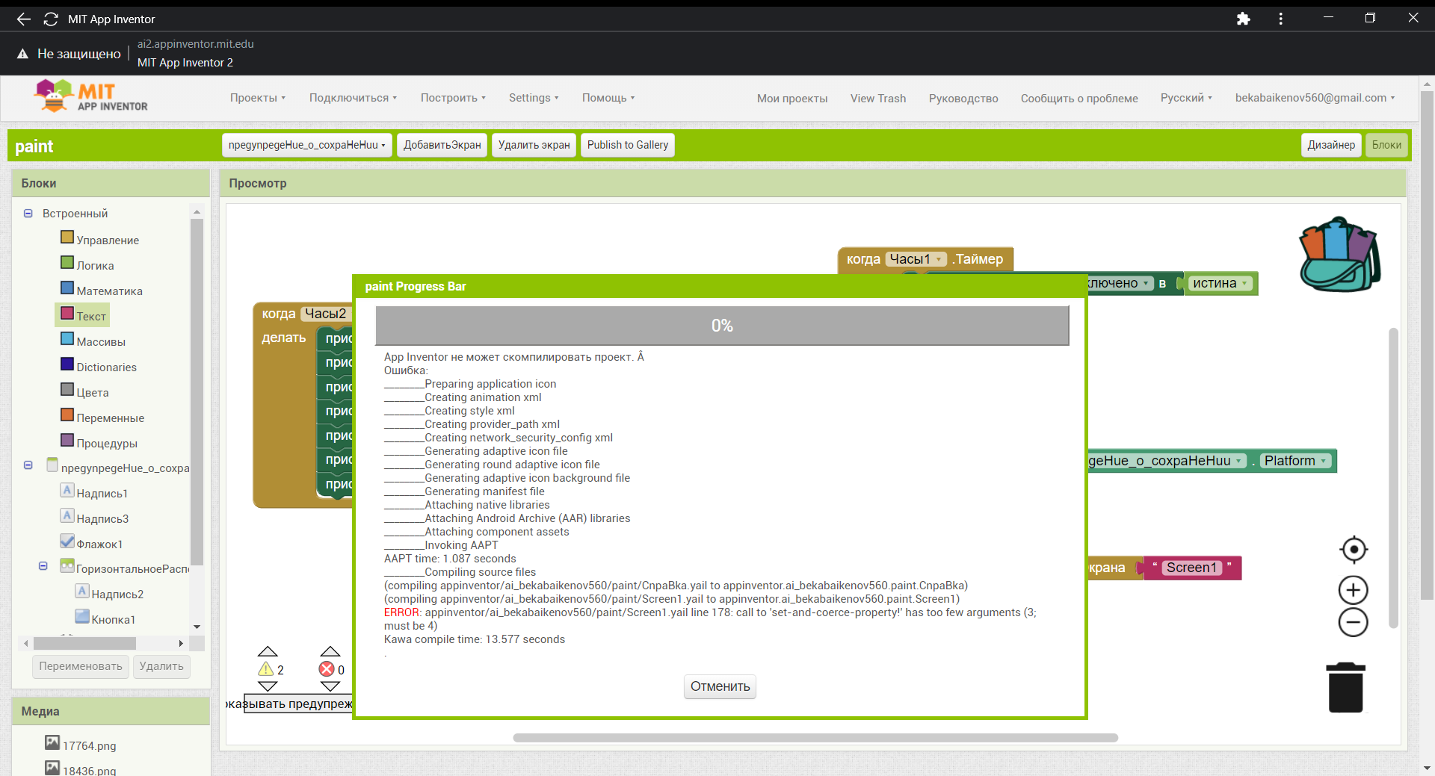Open the screen selector dropdown
This screenshot has width=1435, height=776.
(x=306, y=145)
